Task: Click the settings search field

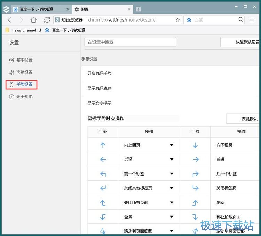Action: point(130,42)
